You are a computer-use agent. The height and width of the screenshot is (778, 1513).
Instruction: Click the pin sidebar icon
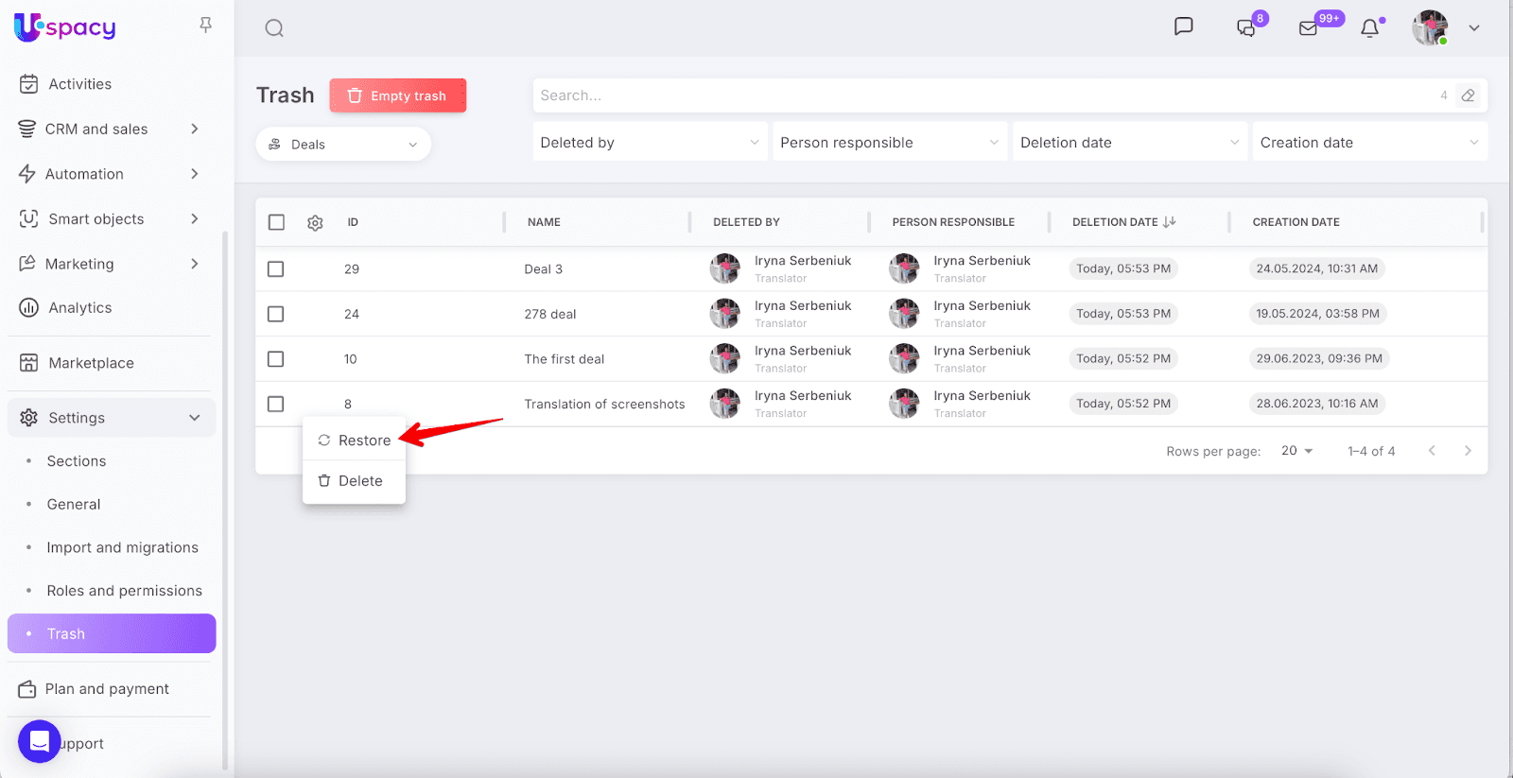point(205,26)
